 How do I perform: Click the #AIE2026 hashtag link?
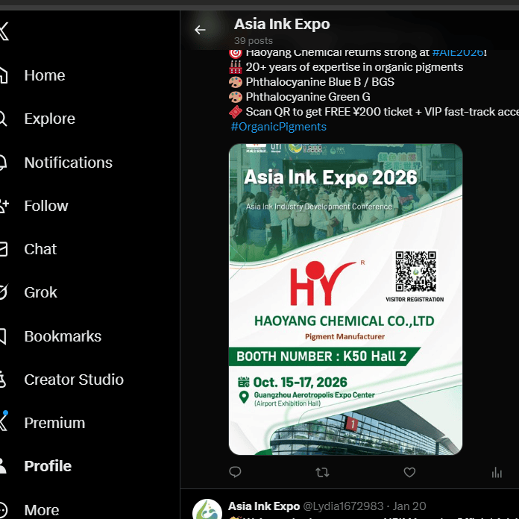tap(458, 52)
